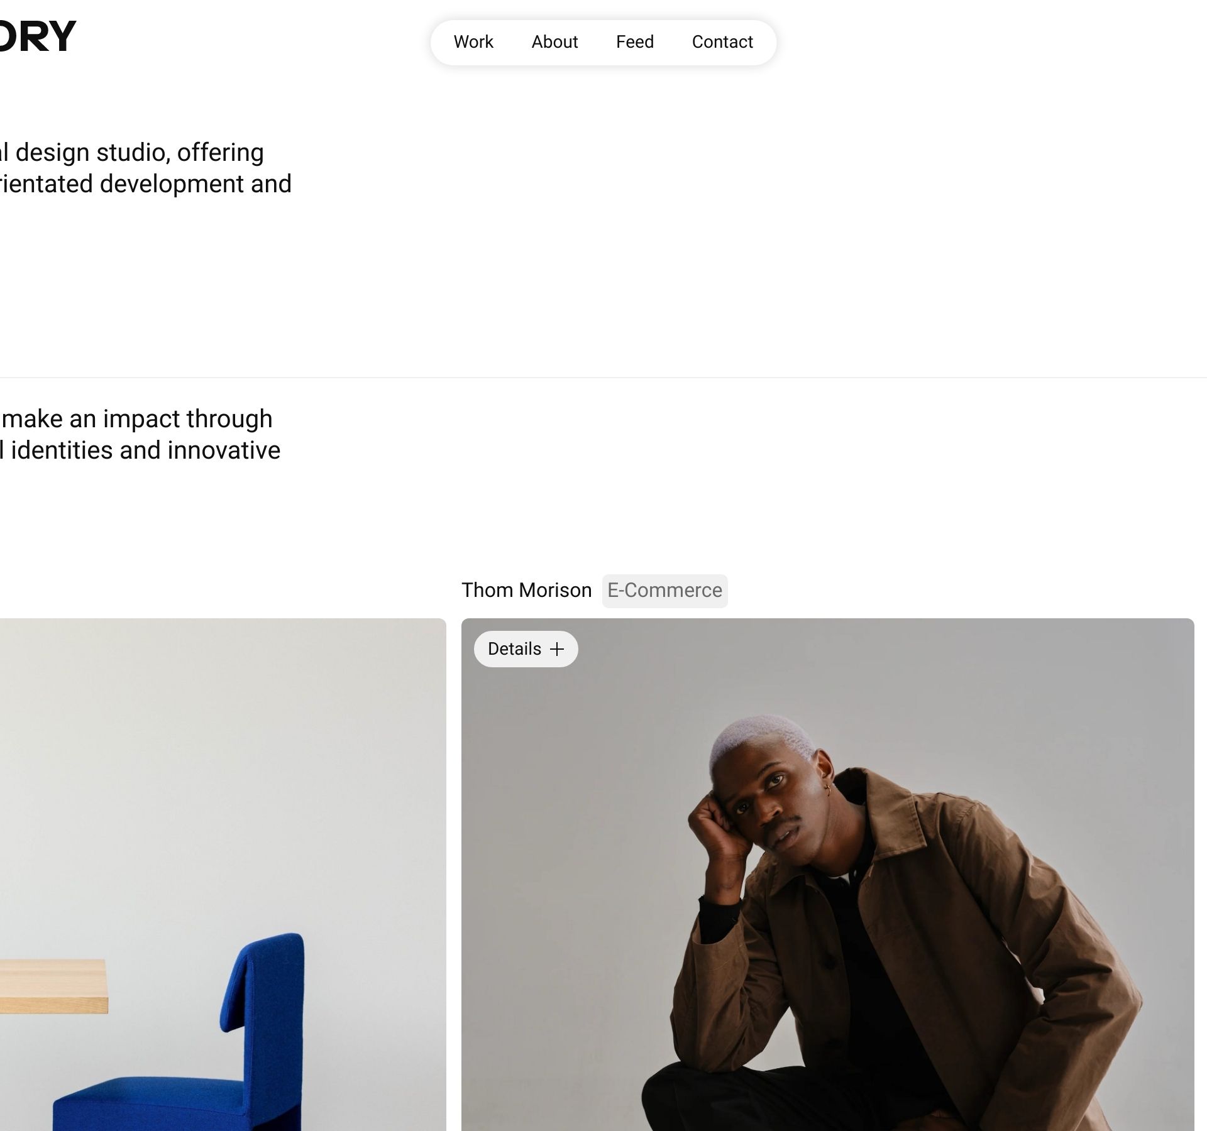Select Contact in the navigation pill

(x=722, y=42)
